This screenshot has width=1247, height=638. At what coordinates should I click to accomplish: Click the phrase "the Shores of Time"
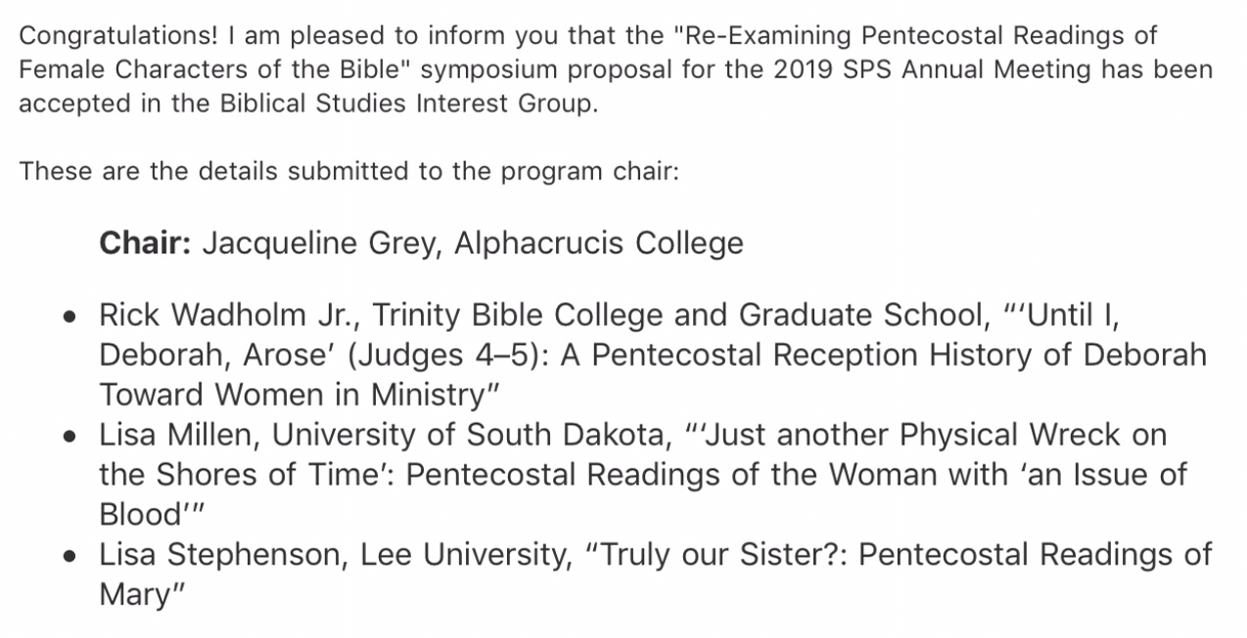[240, 474]
